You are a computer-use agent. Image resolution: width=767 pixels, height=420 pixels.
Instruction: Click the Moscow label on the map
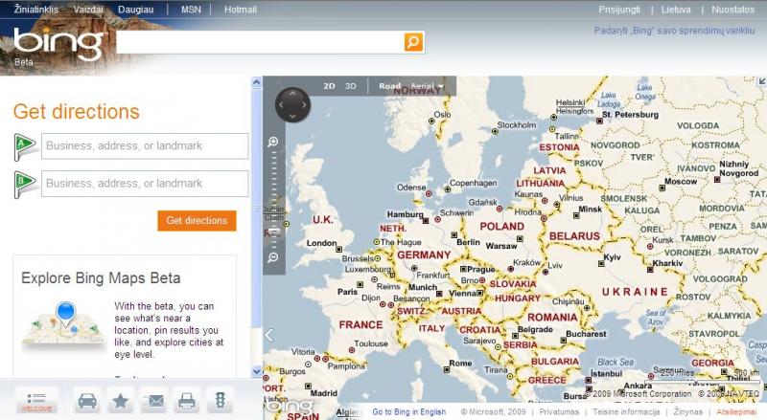point(681,181)
